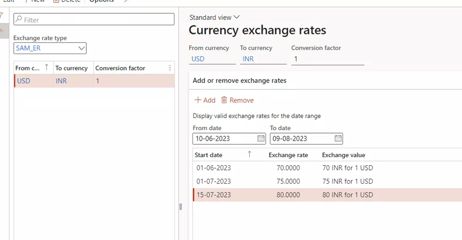Image resolution: width=462 pixels, height=240 pixels.
Task: Click the pane splitter handle
Action: tap(181, 207)
